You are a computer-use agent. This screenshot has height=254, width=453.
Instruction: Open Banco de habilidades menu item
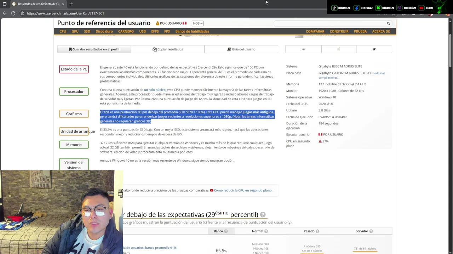[x=192, y=31]
